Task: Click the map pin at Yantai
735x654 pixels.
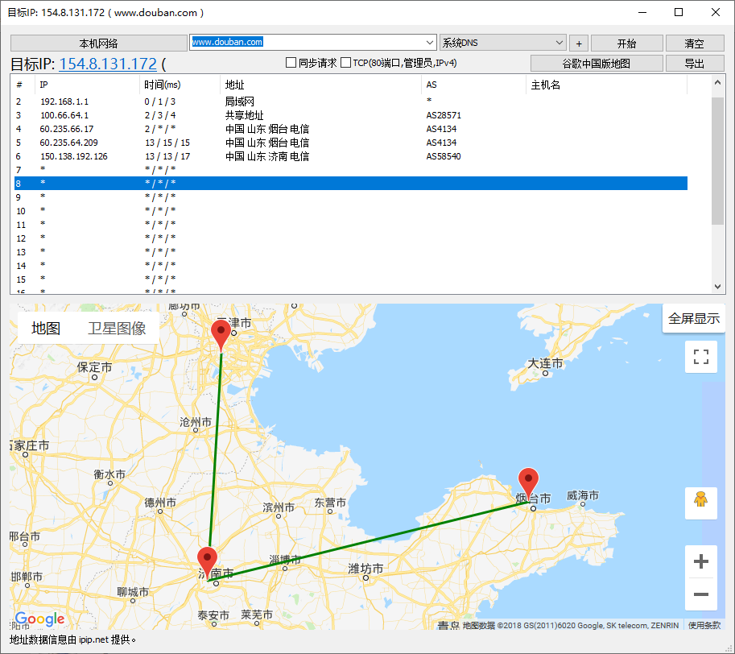Action: pyautogui.click(x=528, y=484)
